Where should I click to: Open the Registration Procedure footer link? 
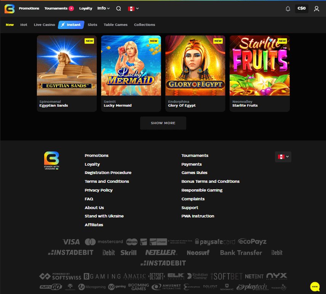(x=108, y=173)
